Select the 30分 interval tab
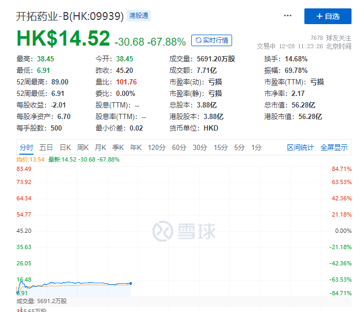Image resolution: width=362 pixels, height=312 pixels. pos(200,147)
